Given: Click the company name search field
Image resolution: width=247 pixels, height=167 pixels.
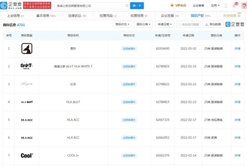Looking at the screenshot, I should click(92, 6).
